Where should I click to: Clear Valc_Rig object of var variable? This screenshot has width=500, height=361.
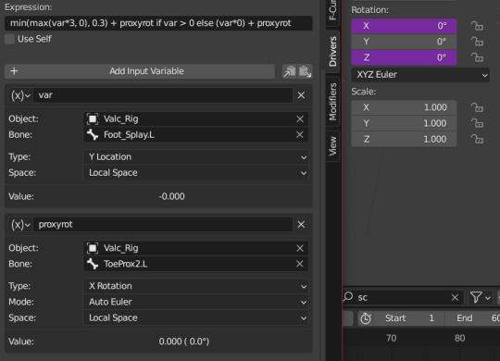[x=300, y=119]
